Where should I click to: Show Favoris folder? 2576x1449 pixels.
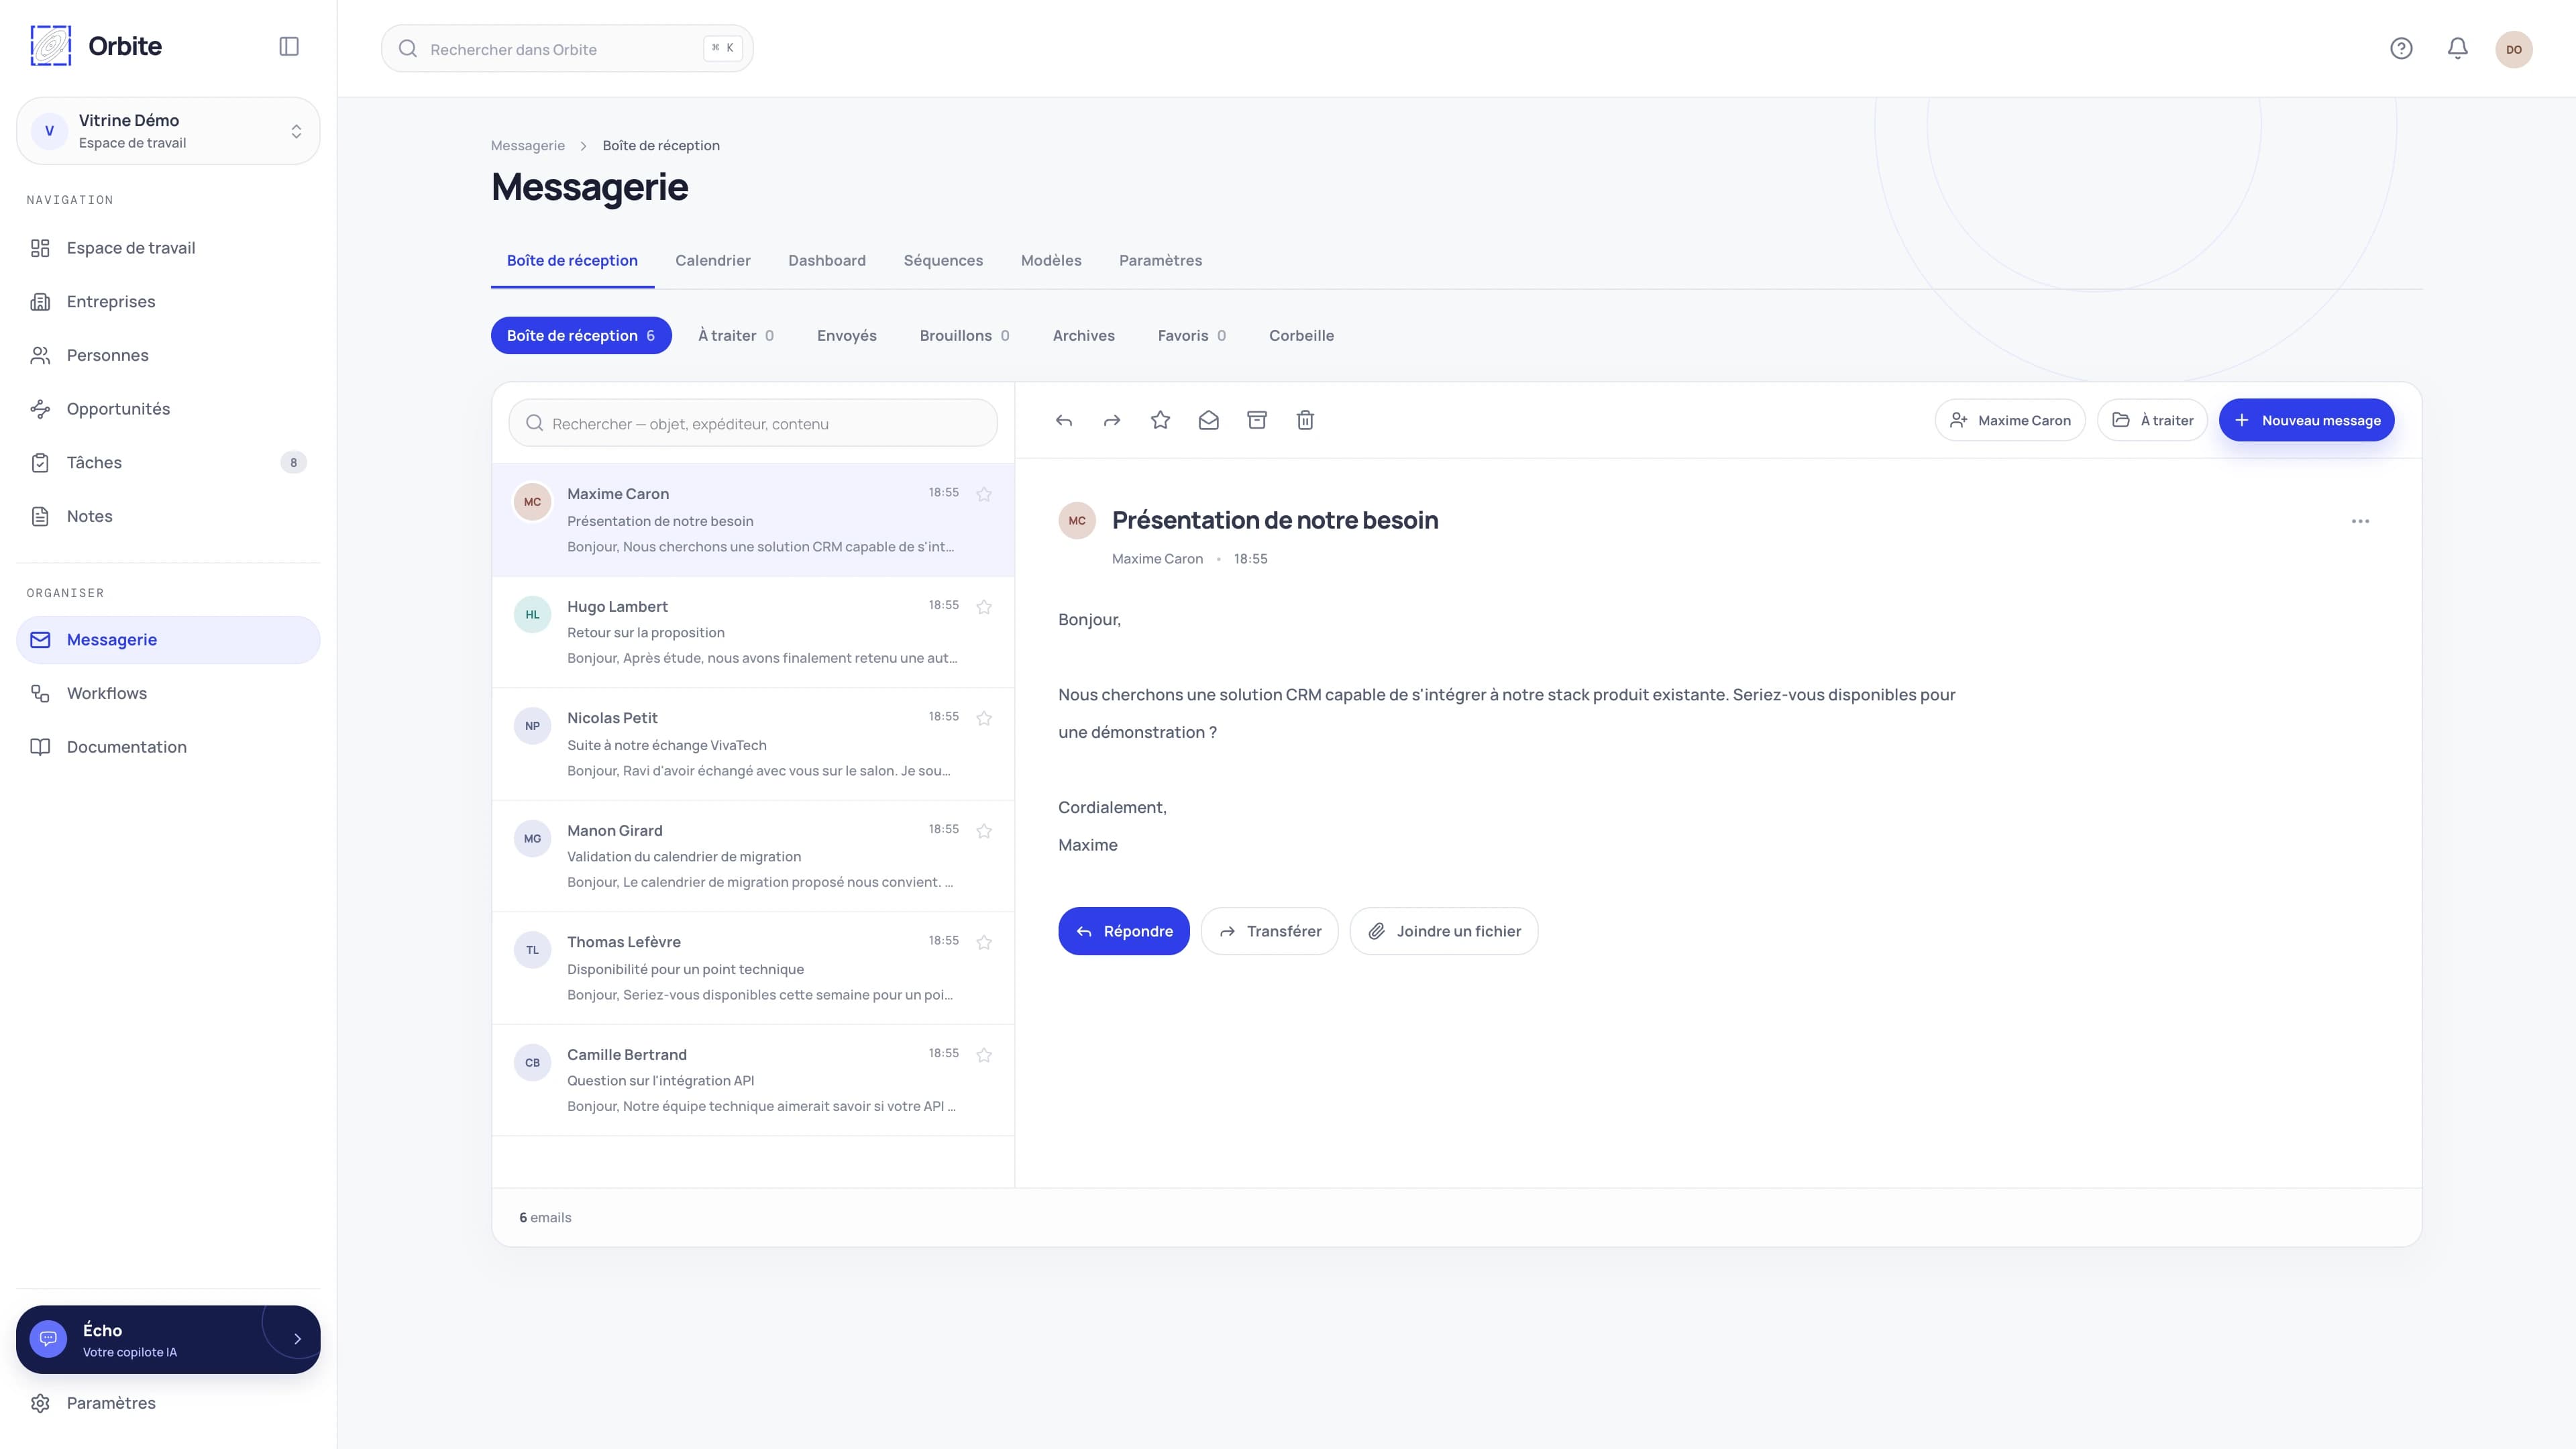click(1191, 335)
